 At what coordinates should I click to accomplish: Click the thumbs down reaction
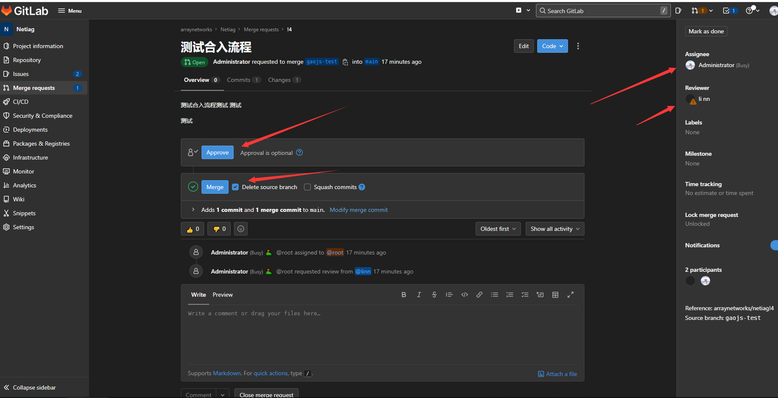pyautogui.click(x=219, y=229)
